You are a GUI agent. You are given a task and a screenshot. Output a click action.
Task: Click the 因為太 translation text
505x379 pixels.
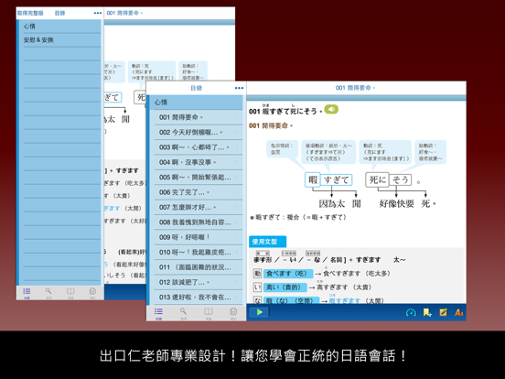click(x=332, y=203)
